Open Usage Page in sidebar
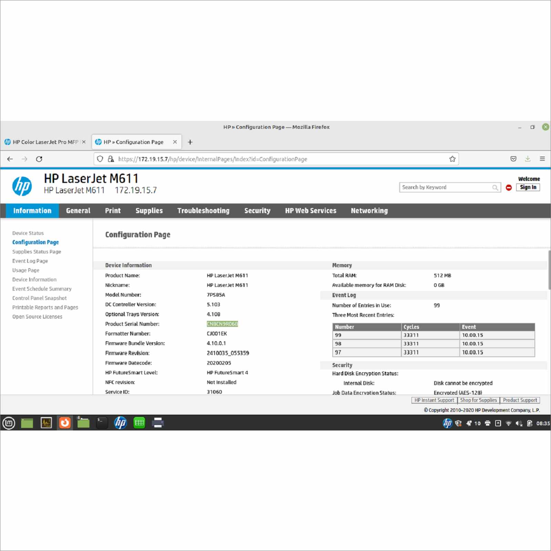This screenshot has height=551, width=551. click(x=26, y=270)
